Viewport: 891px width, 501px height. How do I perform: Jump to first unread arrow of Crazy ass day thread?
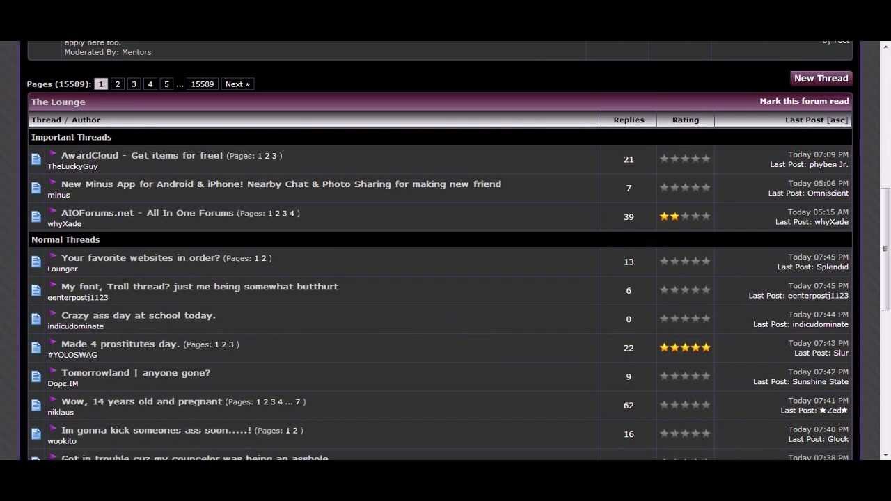click(53, 313)
